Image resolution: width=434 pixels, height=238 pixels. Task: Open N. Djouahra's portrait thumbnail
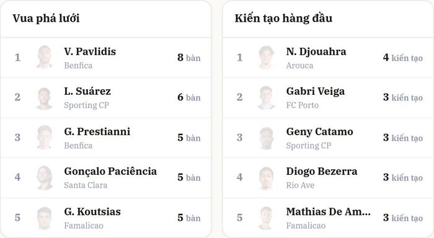coord(266,57)
